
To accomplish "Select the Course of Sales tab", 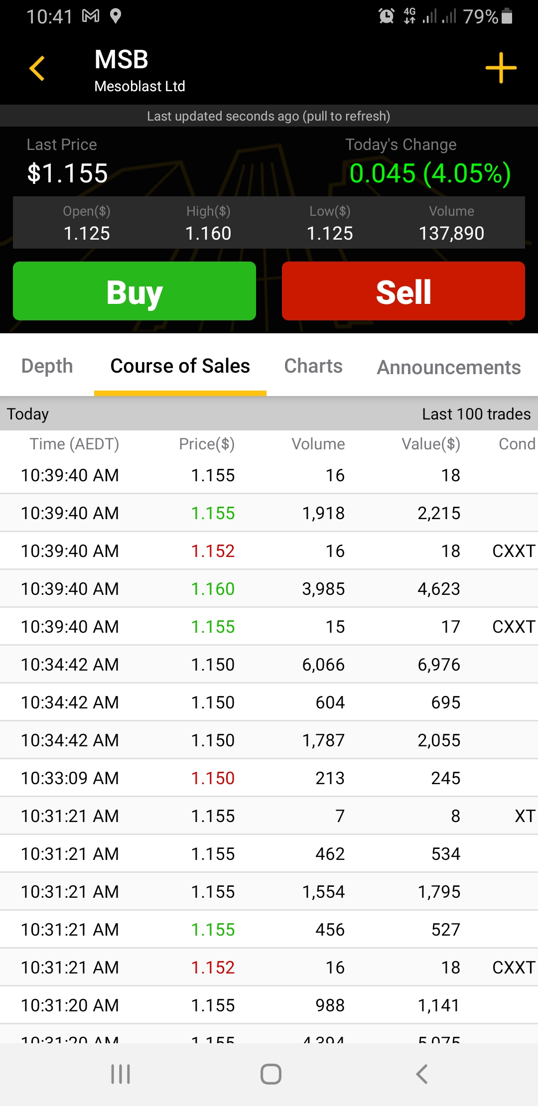I will coord(180,366).
